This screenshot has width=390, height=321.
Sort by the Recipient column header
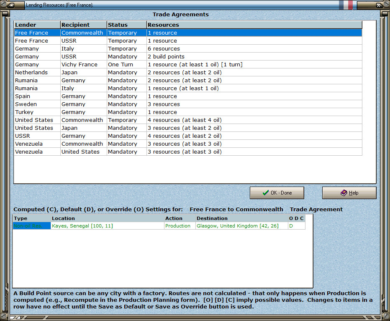pos(83,25)
